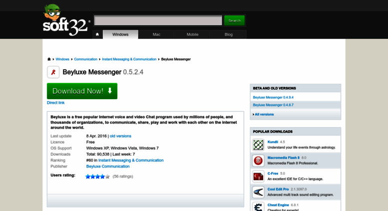Click the 'Windows XP, Windows Vista, Windows 7' text
388x211 pixels.
point(122,148)
